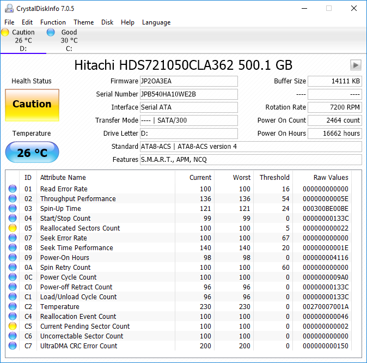Image resolution: width=367 pixels, height=363 pixels.
Task: Open the Help menu
Action: (127, 22)
